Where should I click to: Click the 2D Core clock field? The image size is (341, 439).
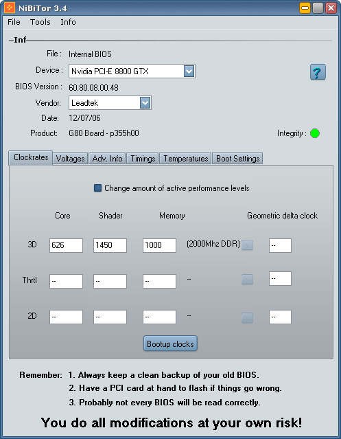(67, 317)
